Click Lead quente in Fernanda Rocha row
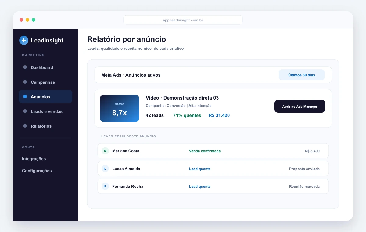Screen dimensions: 366x232 coord(200,187)
